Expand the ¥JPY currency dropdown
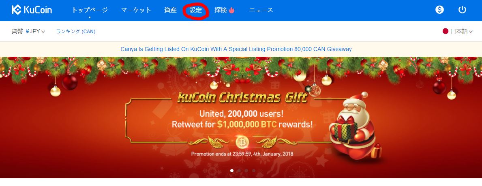This screenshot has height=186, width=482. (35, 31)
